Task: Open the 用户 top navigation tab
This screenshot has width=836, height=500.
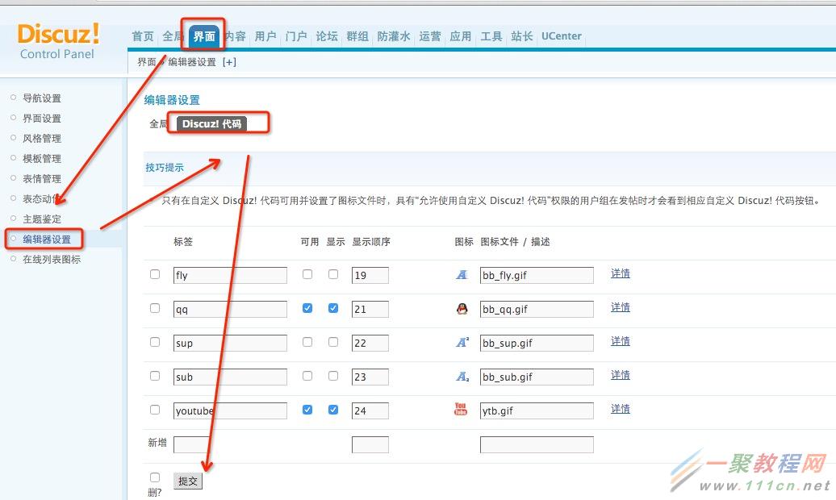Action: pyautogui.click(x=265, y=36)
